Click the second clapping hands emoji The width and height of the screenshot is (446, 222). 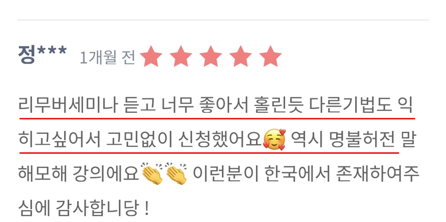tap(176, 173)
